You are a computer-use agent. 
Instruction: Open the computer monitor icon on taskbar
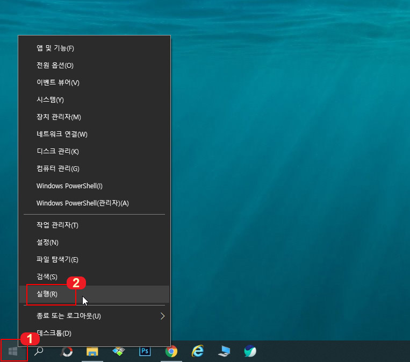(x=224, y=351)
